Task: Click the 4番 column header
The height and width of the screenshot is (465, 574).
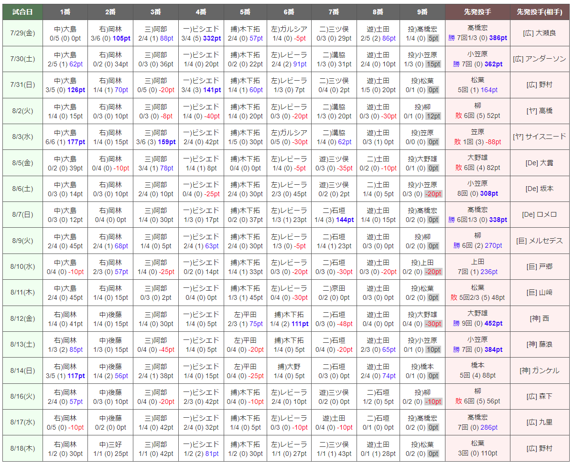Action: coord(201,12)
